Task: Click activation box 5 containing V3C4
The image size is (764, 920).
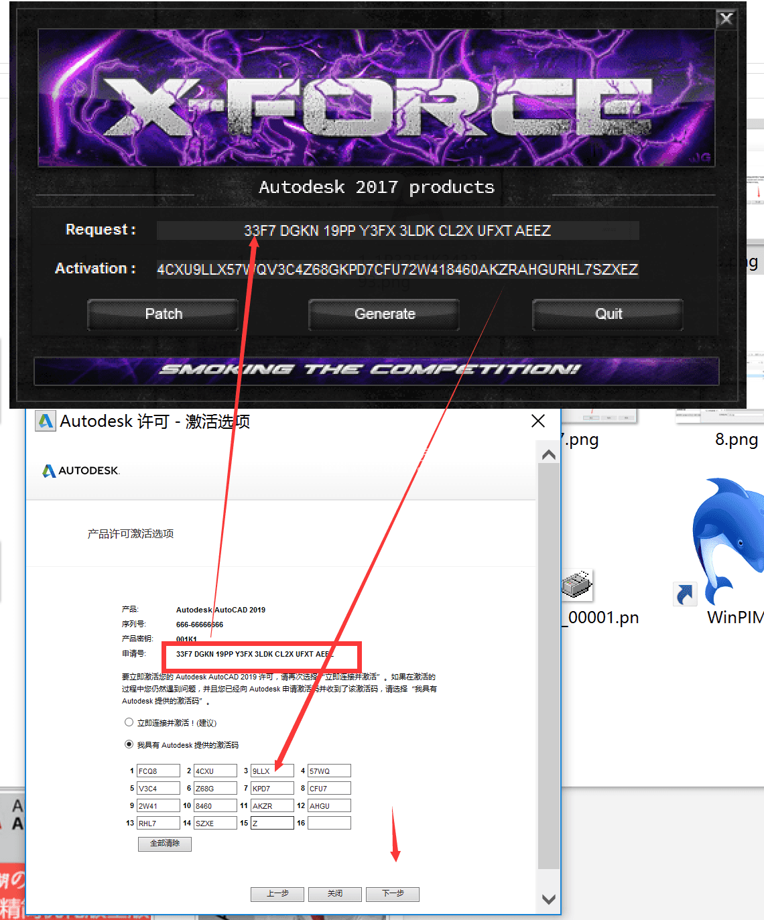Action: (x=158, y=789)
